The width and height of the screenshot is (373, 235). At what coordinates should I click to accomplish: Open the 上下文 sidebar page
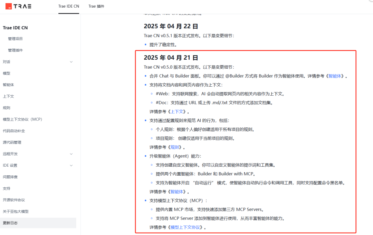8,96
